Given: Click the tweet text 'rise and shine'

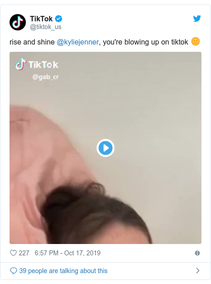Looking at the screenshot, I should click(x=32, y=42).
